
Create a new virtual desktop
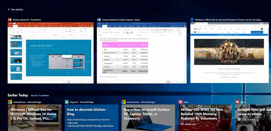pyautogui.click(x=15, y=10)
